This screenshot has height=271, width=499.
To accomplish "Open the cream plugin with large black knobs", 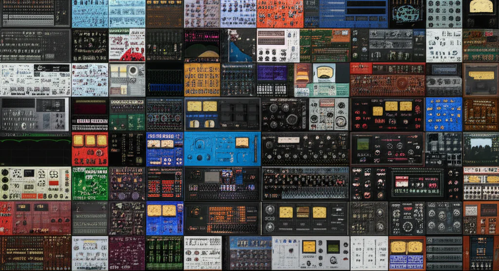I will [35, 184].
